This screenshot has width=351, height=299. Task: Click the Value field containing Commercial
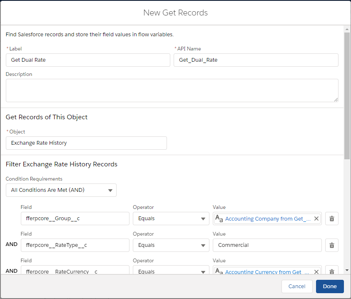point(267,245)
